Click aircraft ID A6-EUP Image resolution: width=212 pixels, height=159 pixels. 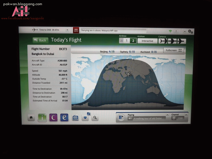[63, 65]
